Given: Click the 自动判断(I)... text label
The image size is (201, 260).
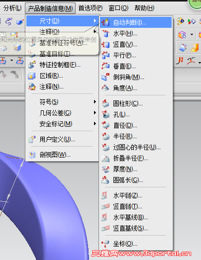Looking at the screenshot, I should 130,22.
